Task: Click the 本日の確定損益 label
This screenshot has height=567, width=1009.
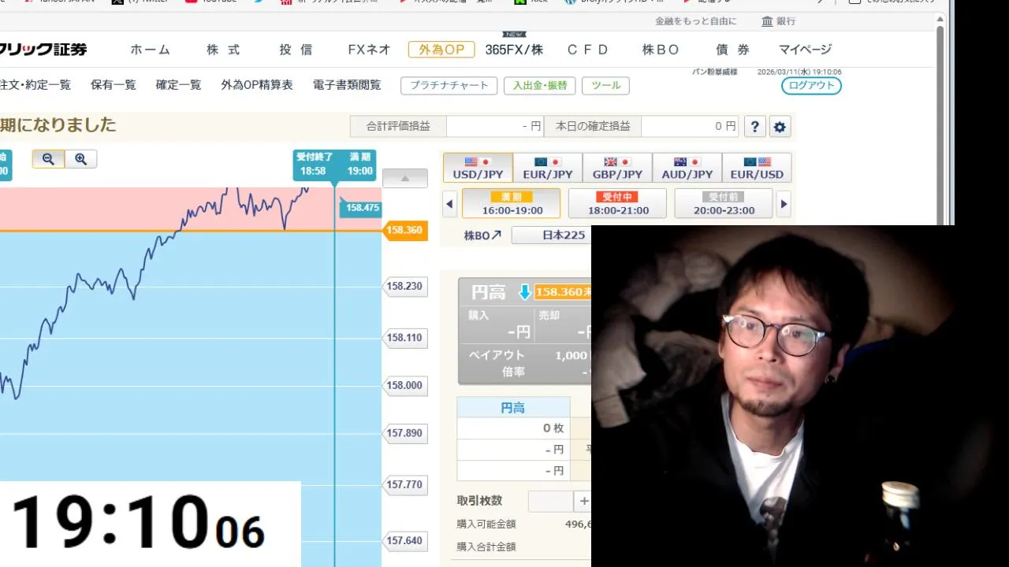Action: (x=593, y=126)
